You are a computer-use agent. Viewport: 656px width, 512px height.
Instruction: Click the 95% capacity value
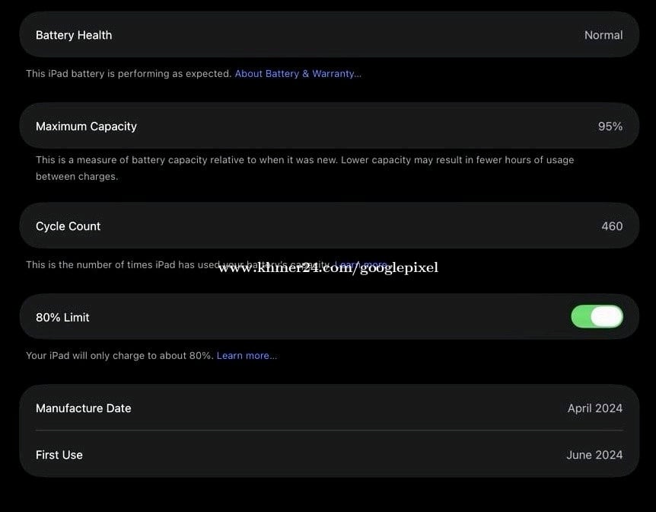(x=610, y=126)
